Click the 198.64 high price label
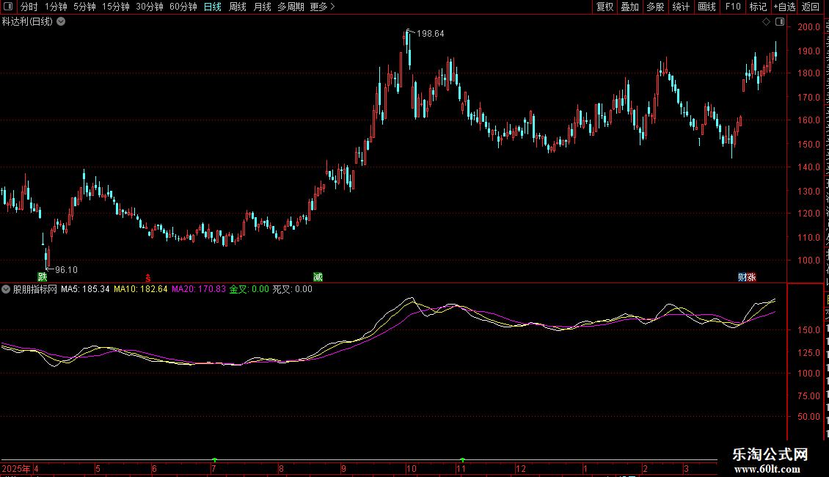The height and width of the screenshot is (477, 829). coord(431,34)
